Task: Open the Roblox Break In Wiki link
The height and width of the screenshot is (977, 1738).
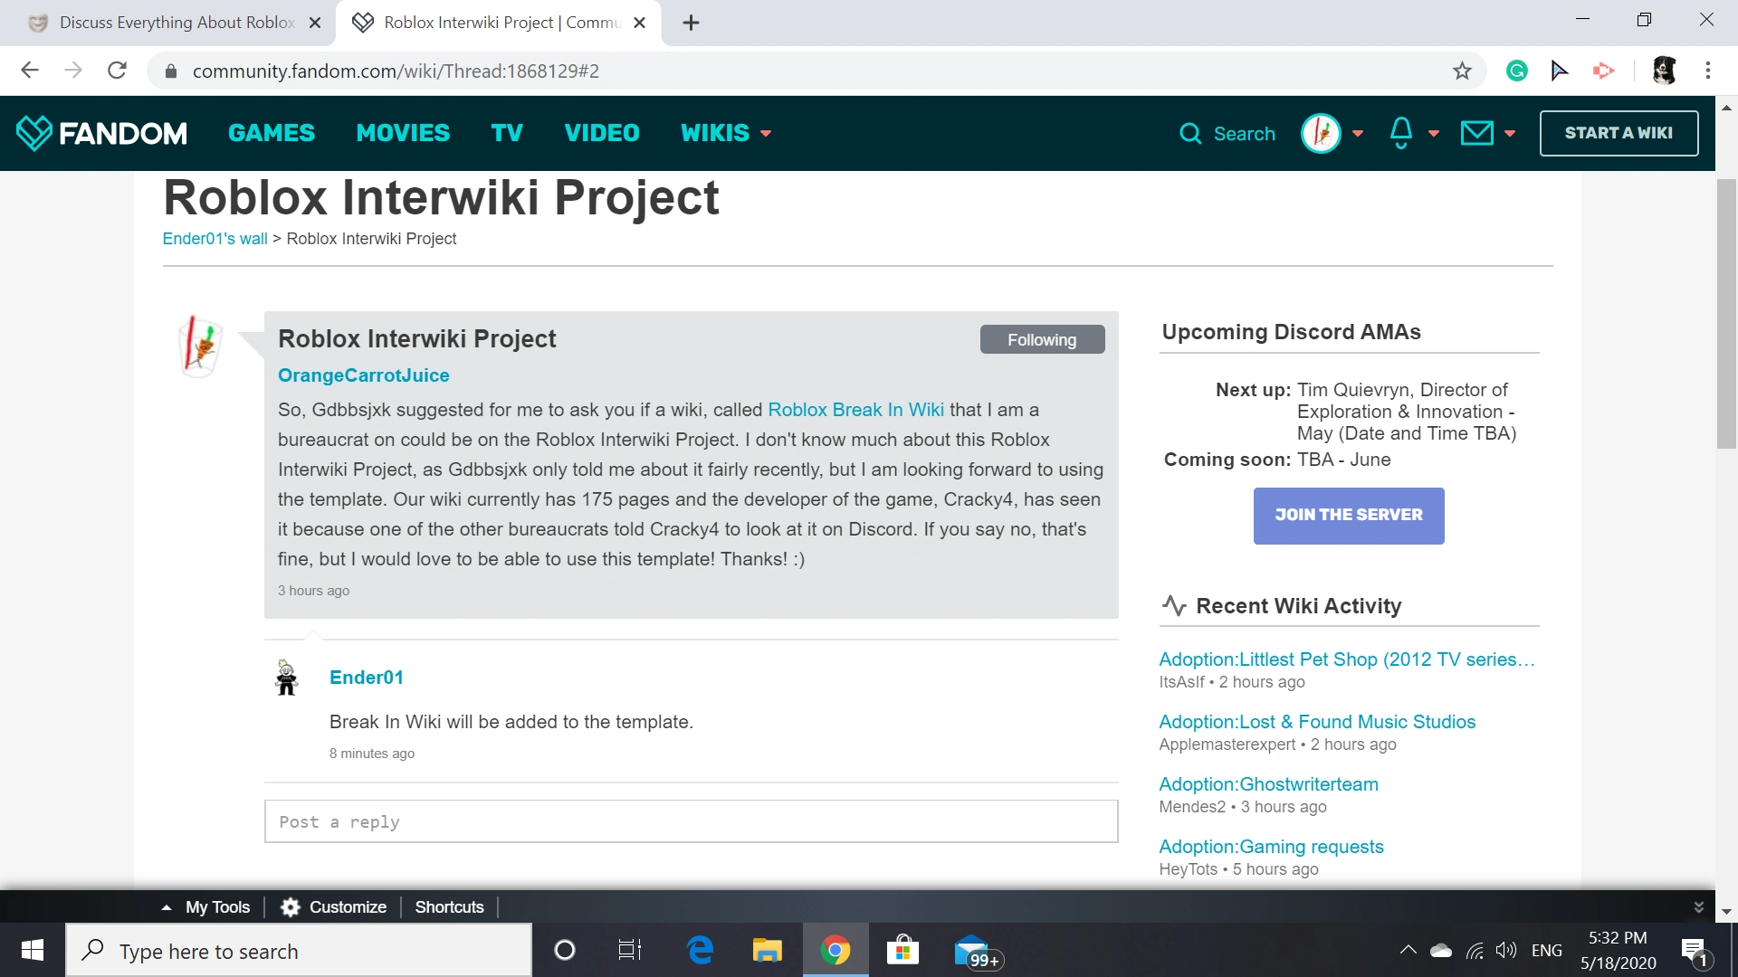Action: 855,409
